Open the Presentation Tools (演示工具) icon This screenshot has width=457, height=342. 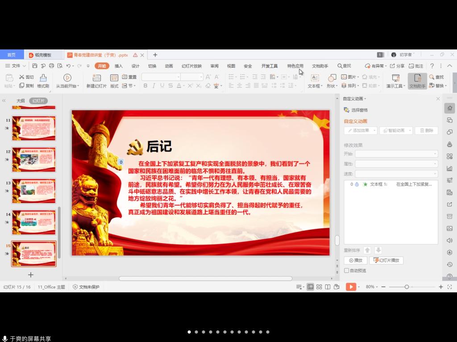395,78
